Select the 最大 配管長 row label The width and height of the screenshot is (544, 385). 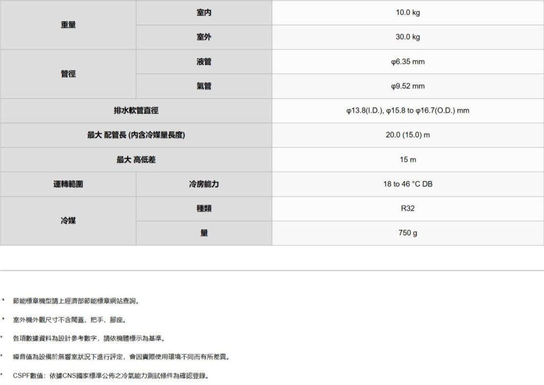(x=136, y=135)
